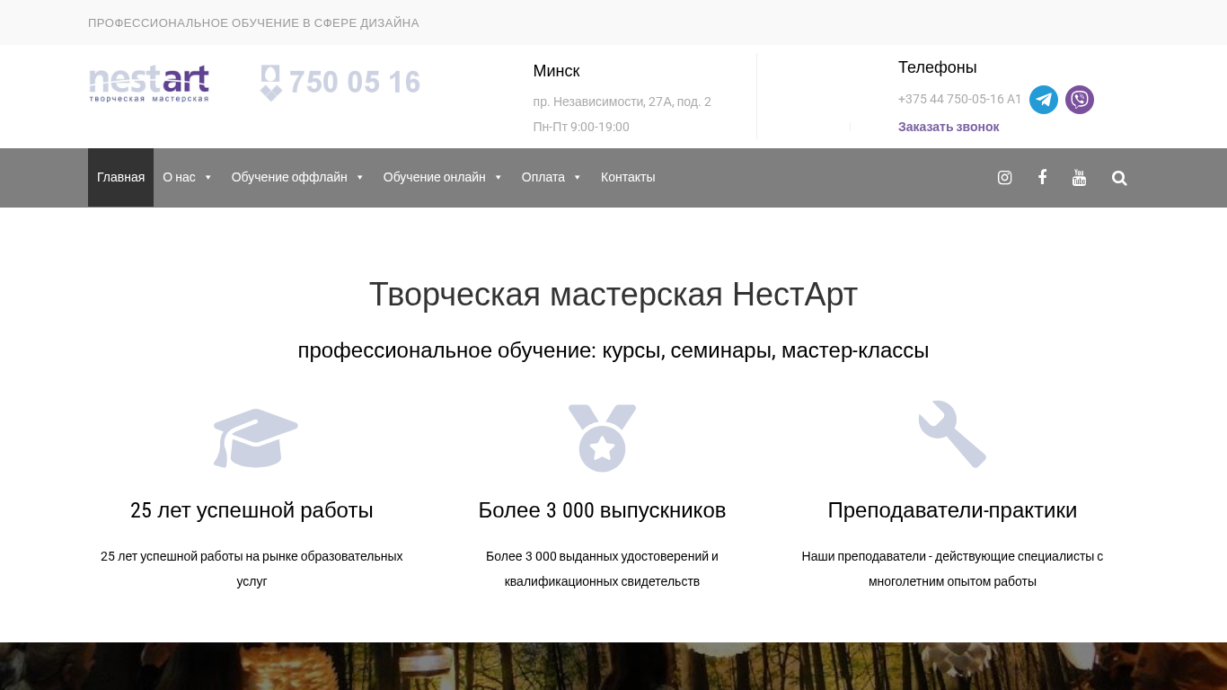Click the Минск city heading
The height and width of the screenshot is (690, 1227).
pos(556,71)
